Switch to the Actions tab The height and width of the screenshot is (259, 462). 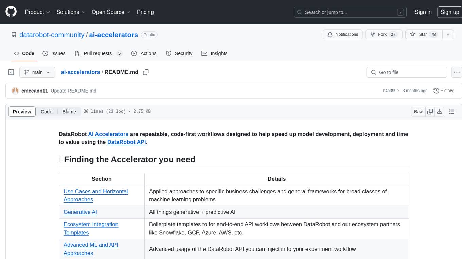tap(144, 53)
